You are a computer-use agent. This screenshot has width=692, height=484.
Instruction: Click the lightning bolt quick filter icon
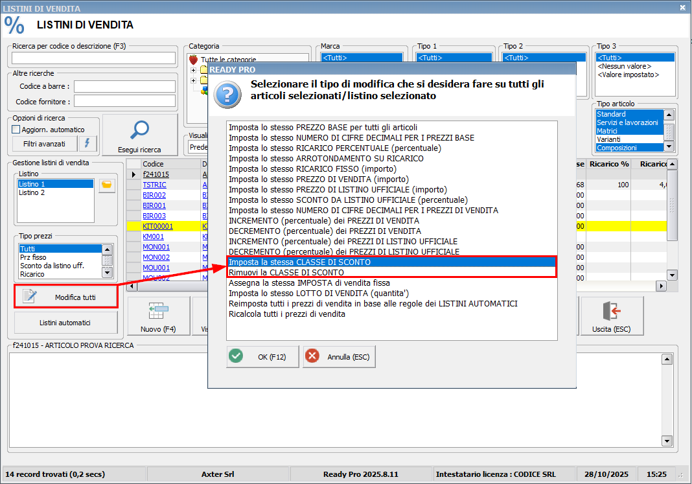(x=87, y=143)
